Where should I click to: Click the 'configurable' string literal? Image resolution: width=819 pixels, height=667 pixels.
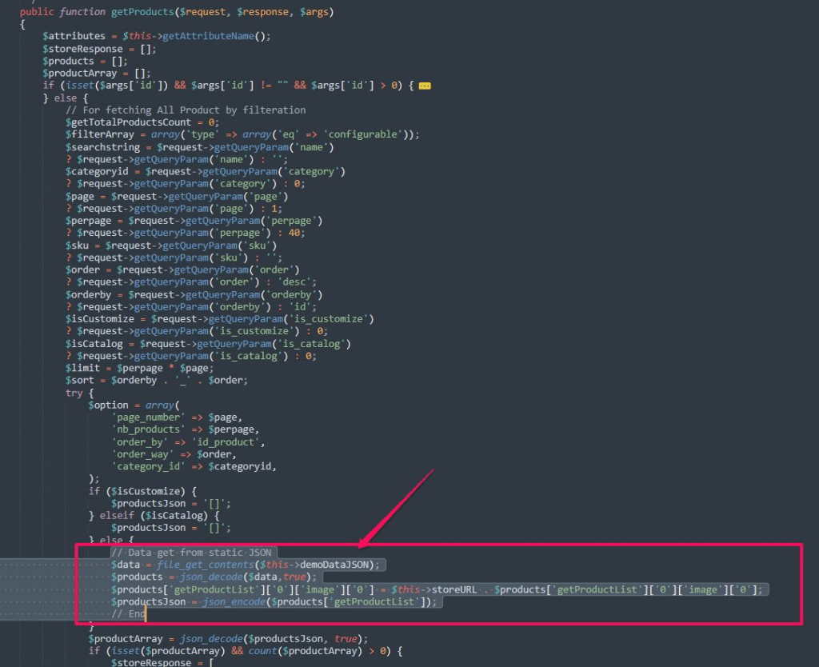coord(366,134)
